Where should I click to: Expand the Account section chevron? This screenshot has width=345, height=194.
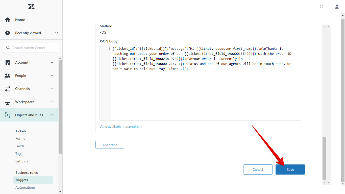tap(52, 62)
